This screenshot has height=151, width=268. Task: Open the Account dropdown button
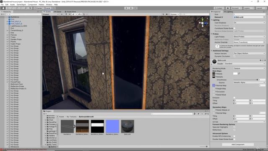[237, 8]
